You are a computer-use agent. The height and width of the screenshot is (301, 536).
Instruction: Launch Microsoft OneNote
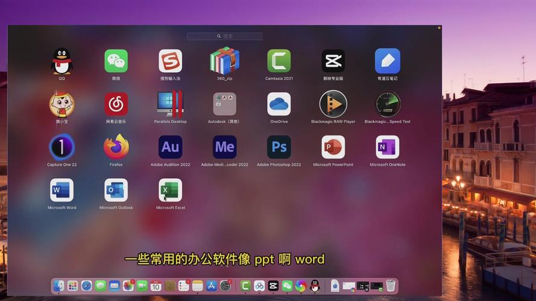pyautogui.click(x=387, y=147)
